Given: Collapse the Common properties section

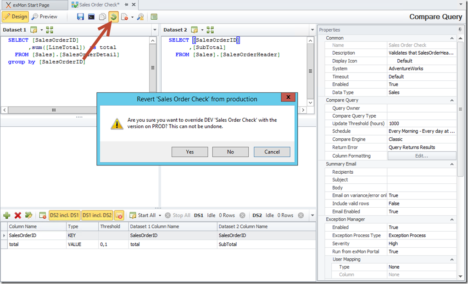Looking at the screenshot, I should click(x=452, y=38).
